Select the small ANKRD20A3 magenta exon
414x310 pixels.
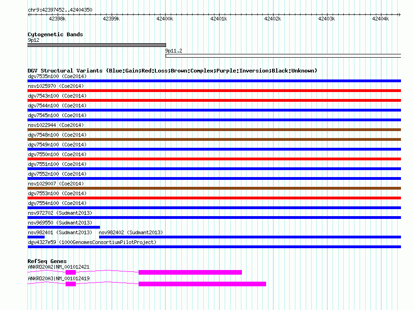pos(71,284)
